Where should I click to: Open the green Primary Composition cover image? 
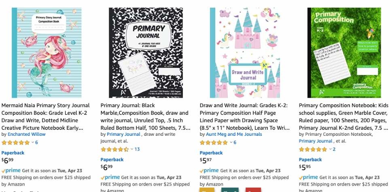(x=344, y=53)
